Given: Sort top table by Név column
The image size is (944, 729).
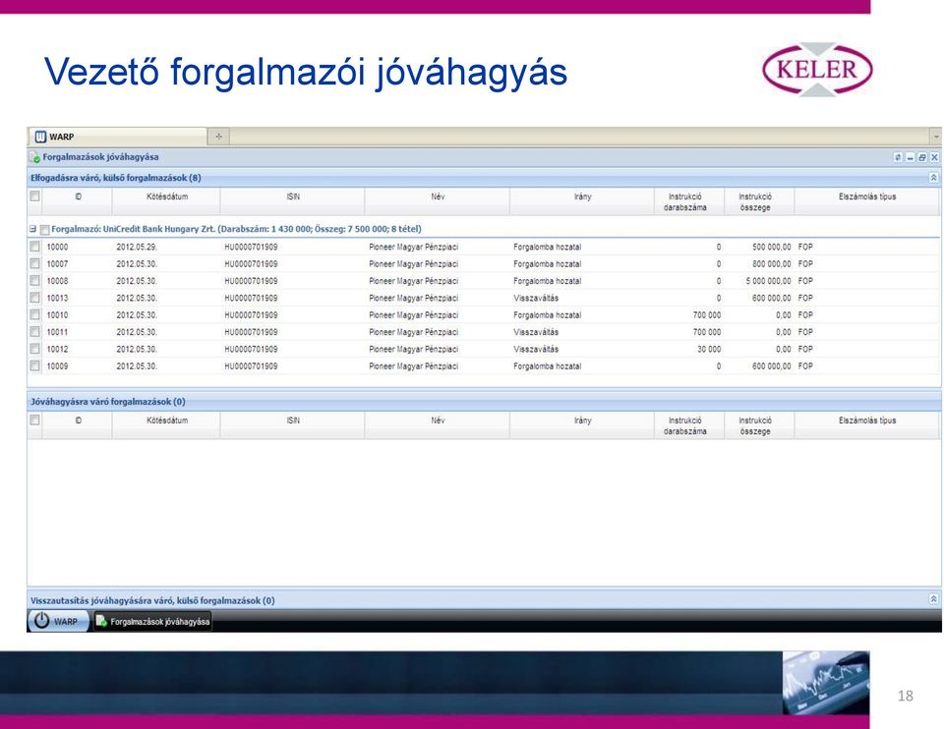Looking at the screenshot, I should pos(438,201).
